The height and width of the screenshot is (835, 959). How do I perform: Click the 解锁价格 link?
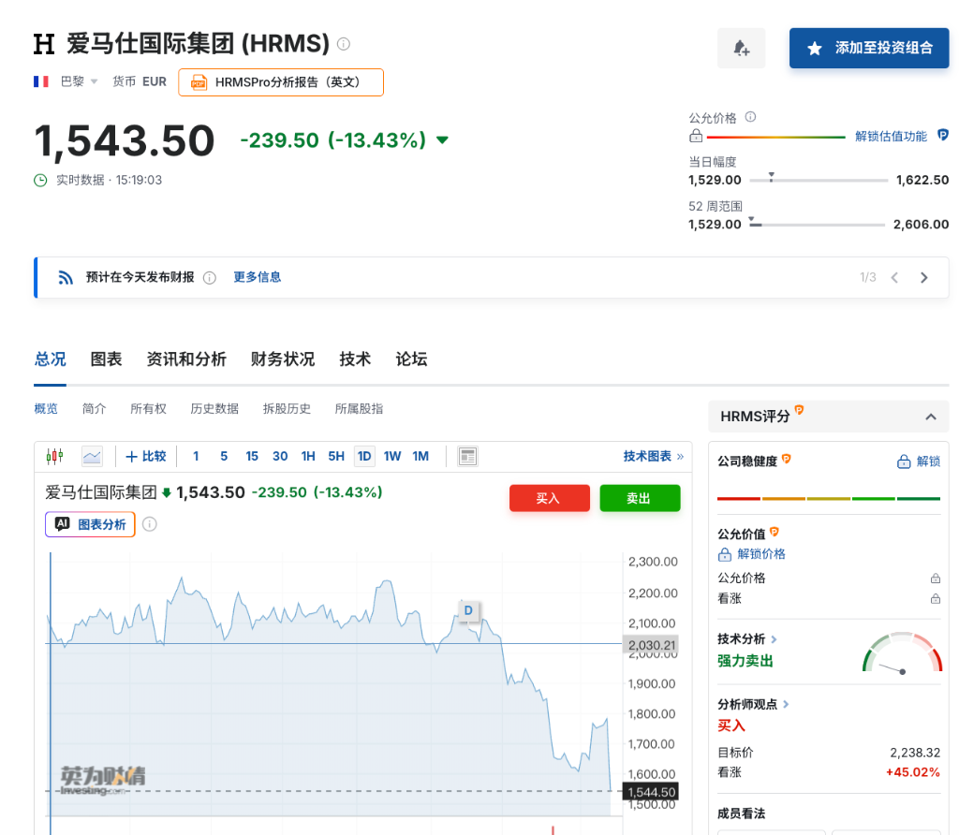[752, 554]
